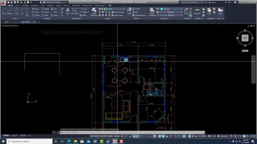The width and height of the screenshot is (257, 144).
Task: Click the TOP face of ViewCube
Action: pos(245,38)
